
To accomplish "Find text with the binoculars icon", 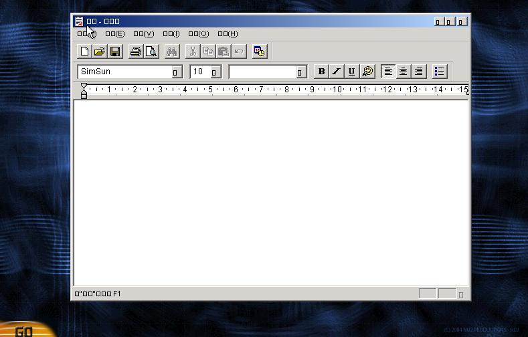I will [x=172, y=51].
